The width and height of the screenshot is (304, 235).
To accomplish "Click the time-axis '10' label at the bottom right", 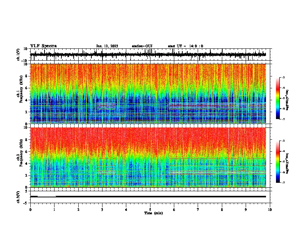I will [270, 210].
